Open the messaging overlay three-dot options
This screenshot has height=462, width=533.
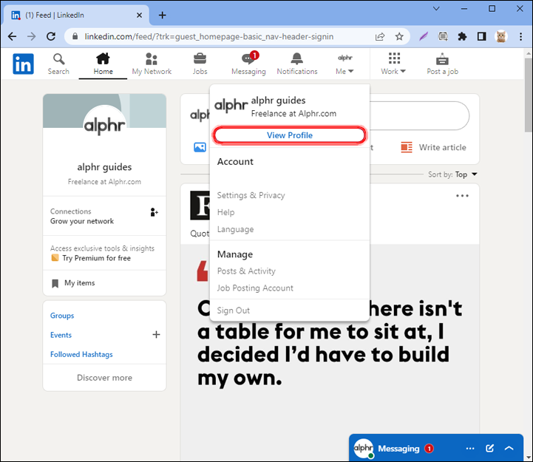(470, 449)
